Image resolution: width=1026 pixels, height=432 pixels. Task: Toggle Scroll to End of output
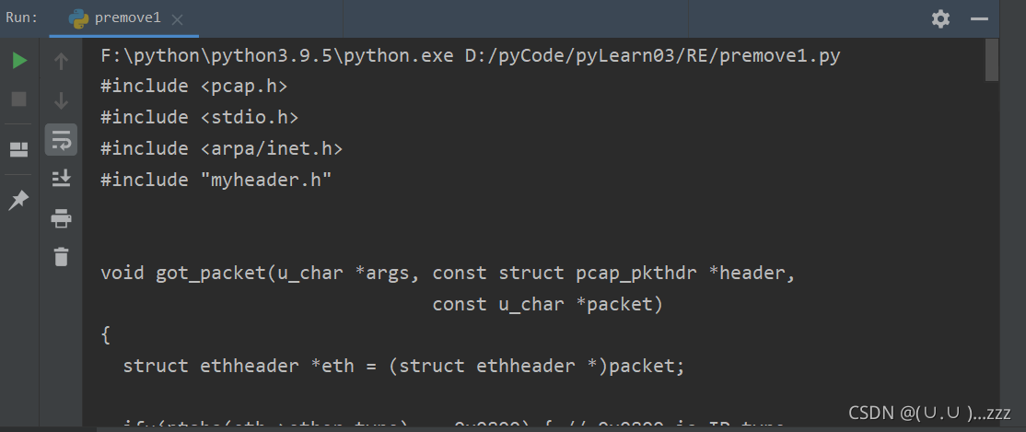[x=62, y=179]
